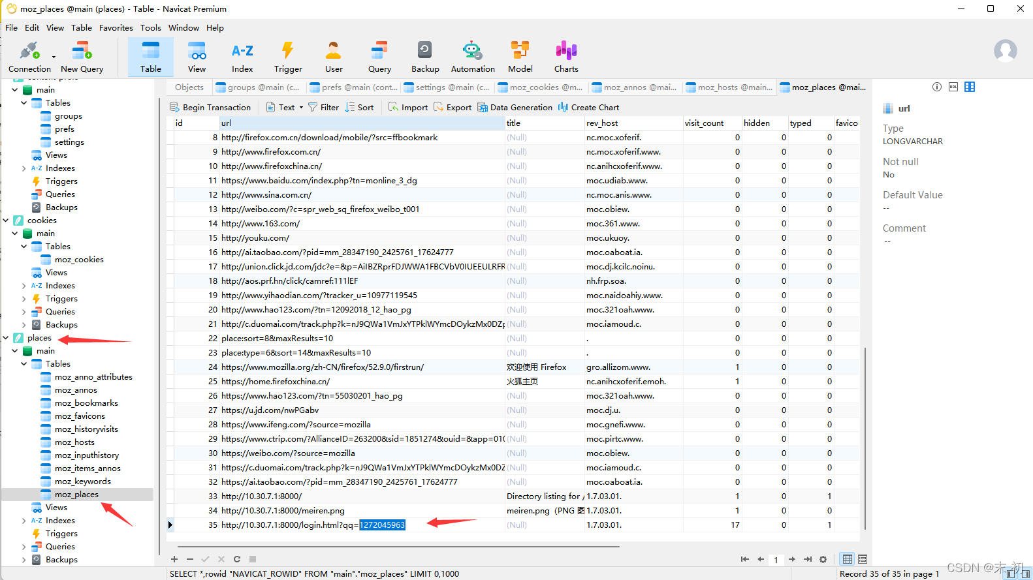Expand Queries under cookies main

(24, 311)
